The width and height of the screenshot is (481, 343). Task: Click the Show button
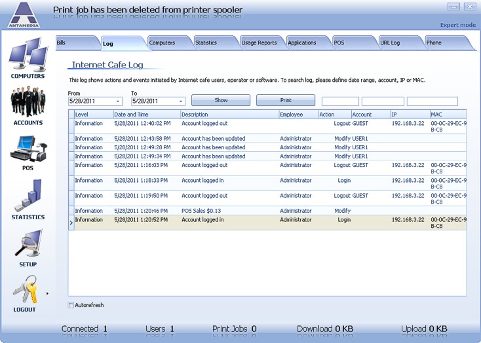pos(221,100)
